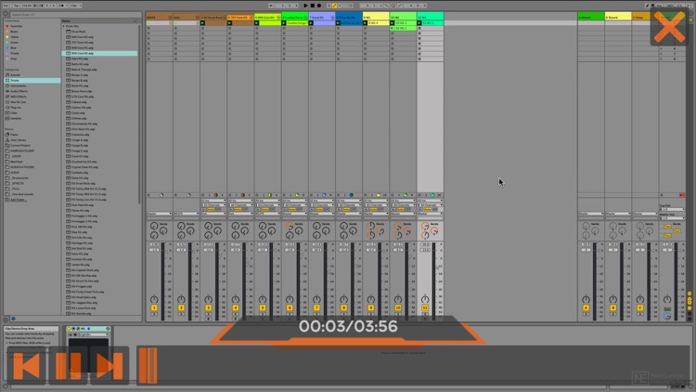Arm the transport Record button
This screenshot has height=392, width=696.
318,6
